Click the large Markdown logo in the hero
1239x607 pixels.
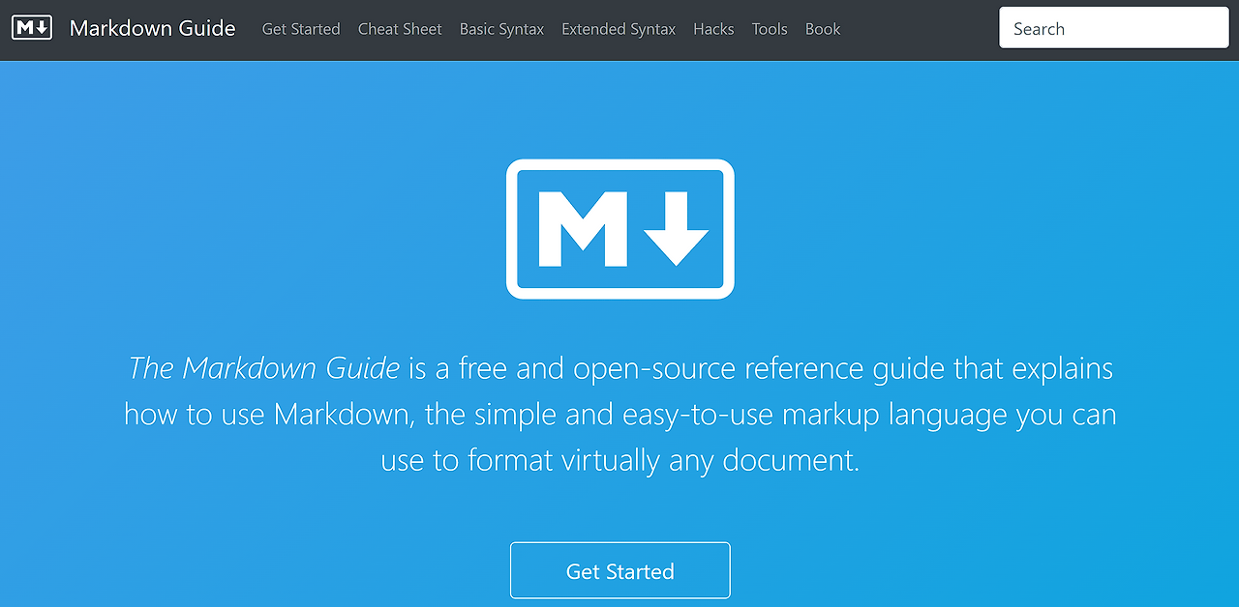(619, 228)
